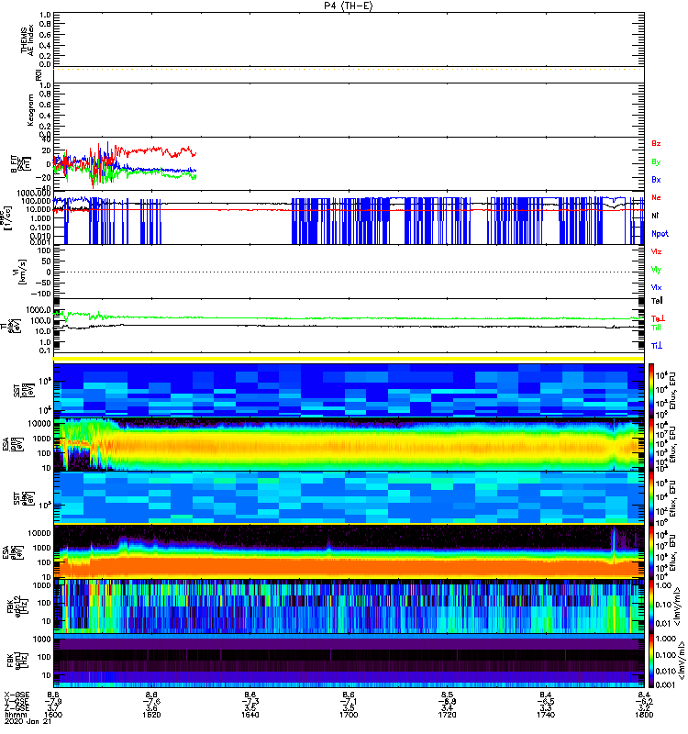The image size is (688, 734).
Task: Select the red Bz legend label
Action: pos(656,143)
